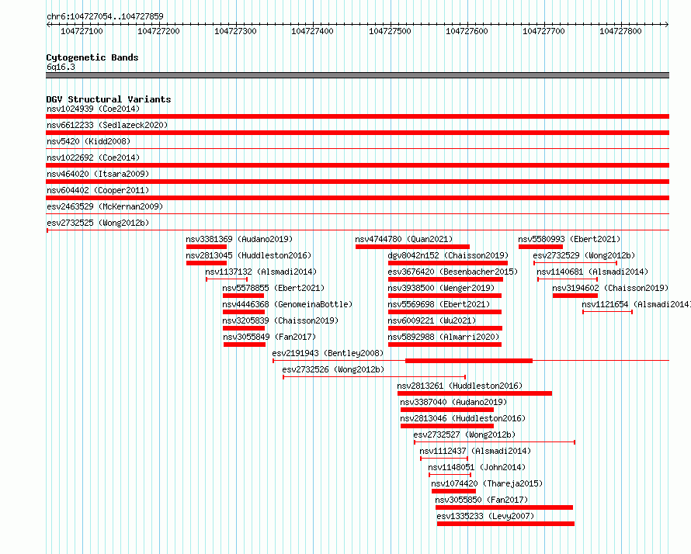
Task: Click the chr6:104727054..104727859 region label
Action: coord(105,16)
